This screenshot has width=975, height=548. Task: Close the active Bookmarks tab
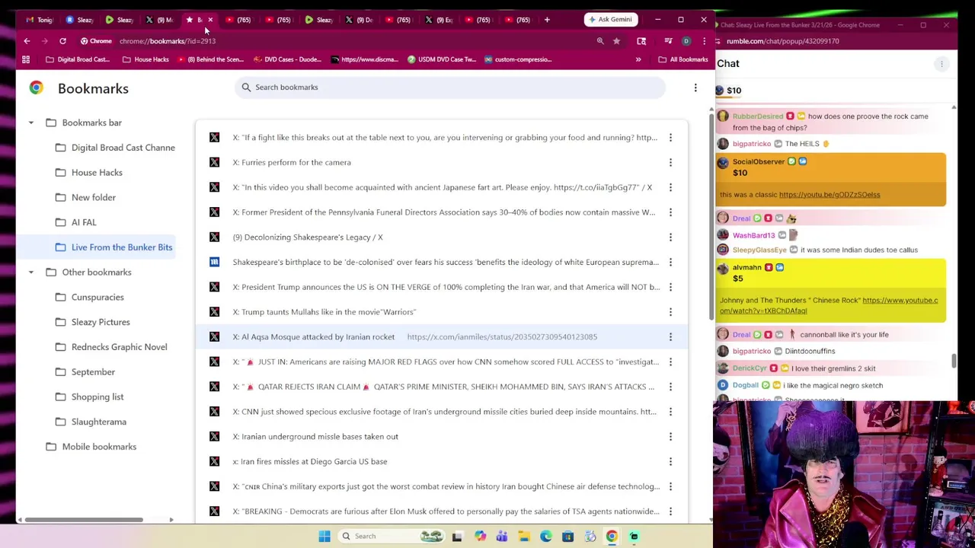[210, 20]
